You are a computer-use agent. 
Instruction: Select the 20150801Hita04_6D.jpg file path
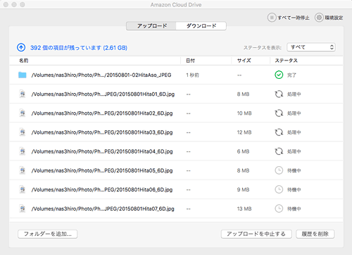click(102, 151)
